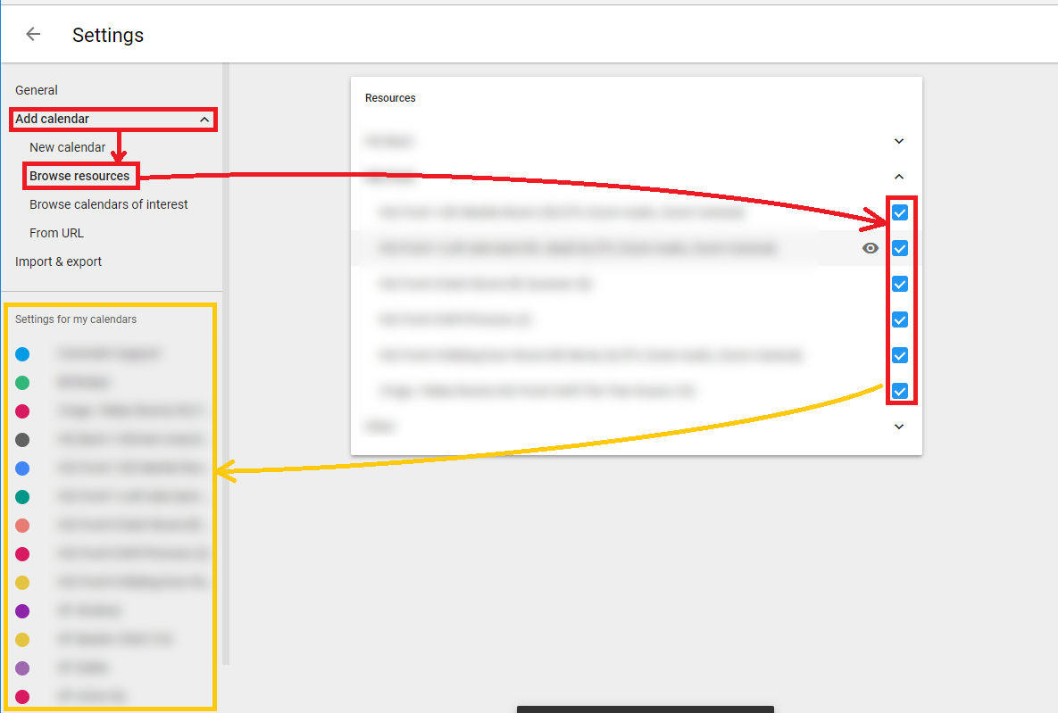Go back using the arrow icon
The width and height of the screenshot is (1058, 713).
(x=33, y=35)
